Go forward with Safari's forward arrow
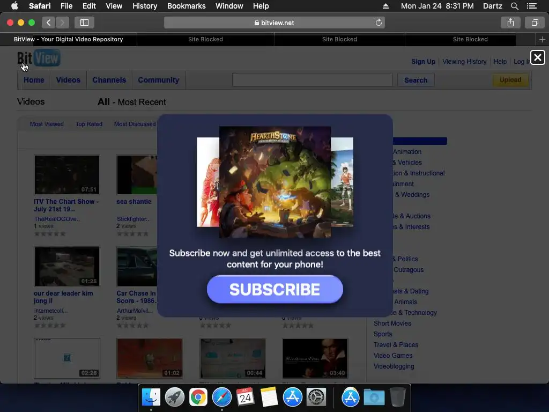The width and height of the screenshot is (549, 412). [x=62, y=23]
